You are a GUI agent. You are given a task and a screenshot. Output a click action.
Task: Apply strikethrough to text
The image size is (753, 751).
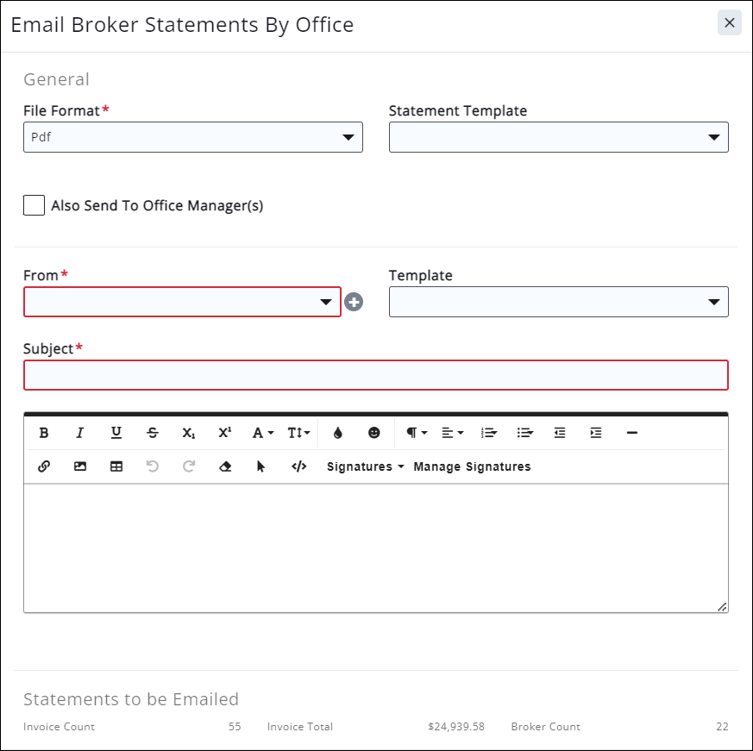[153, 433]
